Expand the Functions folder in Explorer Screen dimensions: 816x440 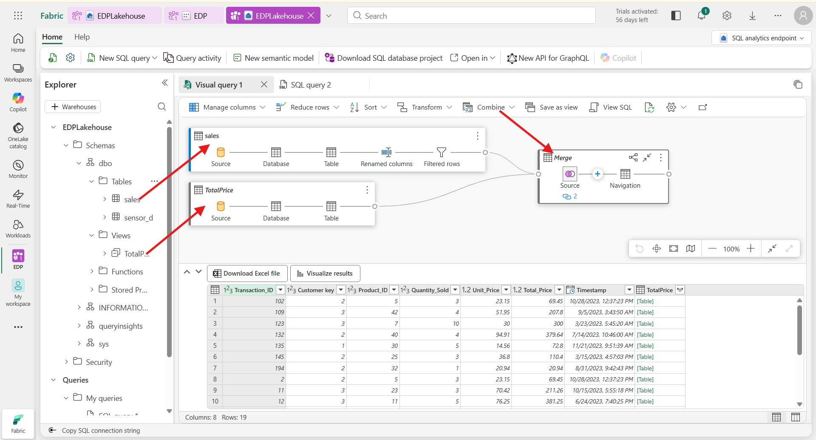pyautogui.click(x=92, y=271)
